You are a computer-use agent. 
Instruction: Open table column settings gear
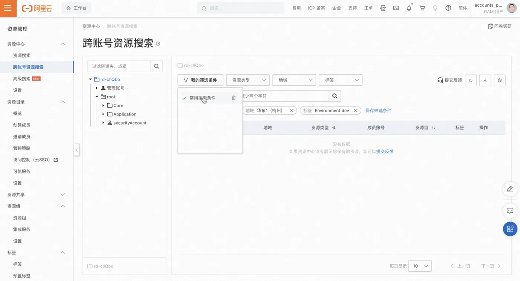tap(500, 80)
